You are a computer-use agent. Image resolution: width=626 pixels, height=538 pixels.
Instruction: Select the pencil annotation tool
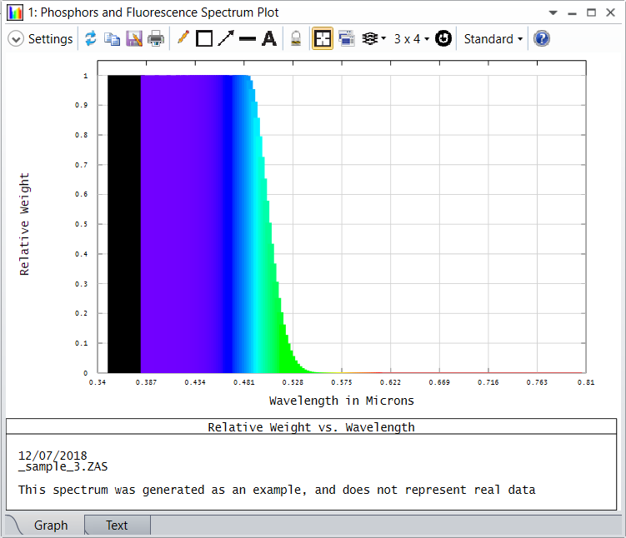click(x=183, y=37)
